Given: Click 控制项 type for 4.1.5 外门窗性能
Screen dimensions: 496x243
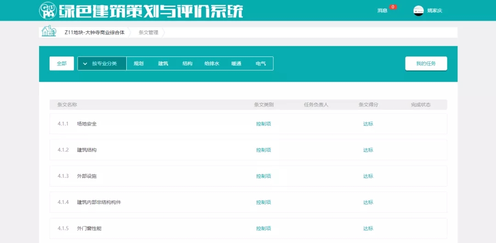Looking at the screenshot, I should tap(264, 229).
